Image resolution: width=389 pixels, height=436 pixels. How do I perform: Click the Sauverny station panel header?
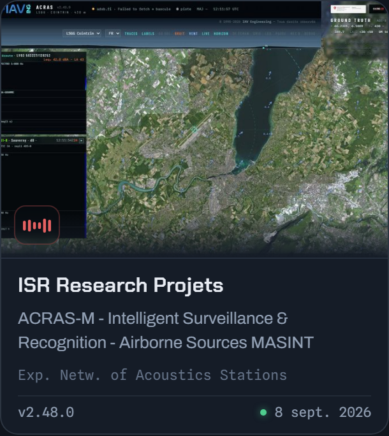click(43, 140)
